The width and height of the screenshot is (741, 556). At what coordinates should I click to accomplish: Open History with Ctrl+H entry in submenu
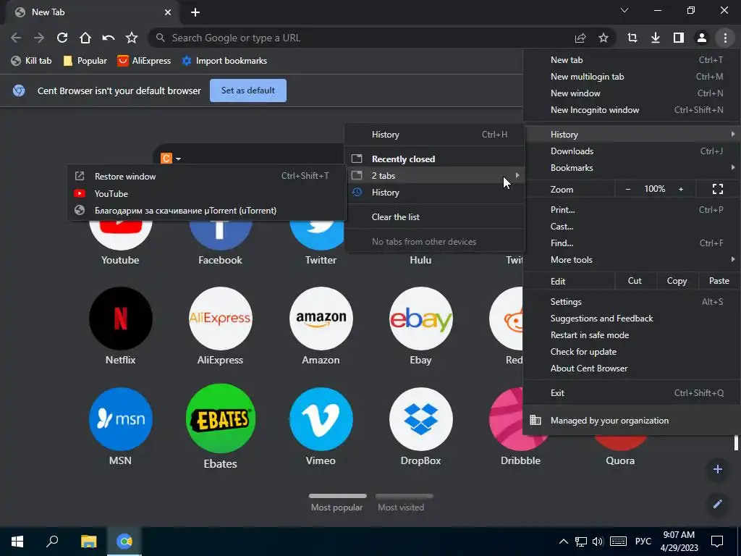(x=435, y=135)
